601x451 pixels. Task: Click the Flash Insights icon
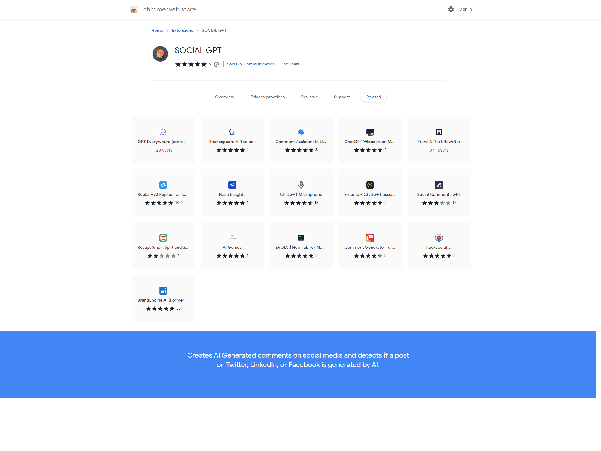tap(232, 185)
